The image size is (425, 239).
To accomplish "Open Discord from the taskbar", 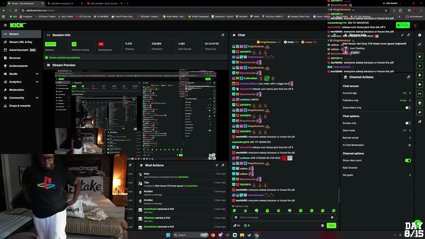I will pos(220,235).
